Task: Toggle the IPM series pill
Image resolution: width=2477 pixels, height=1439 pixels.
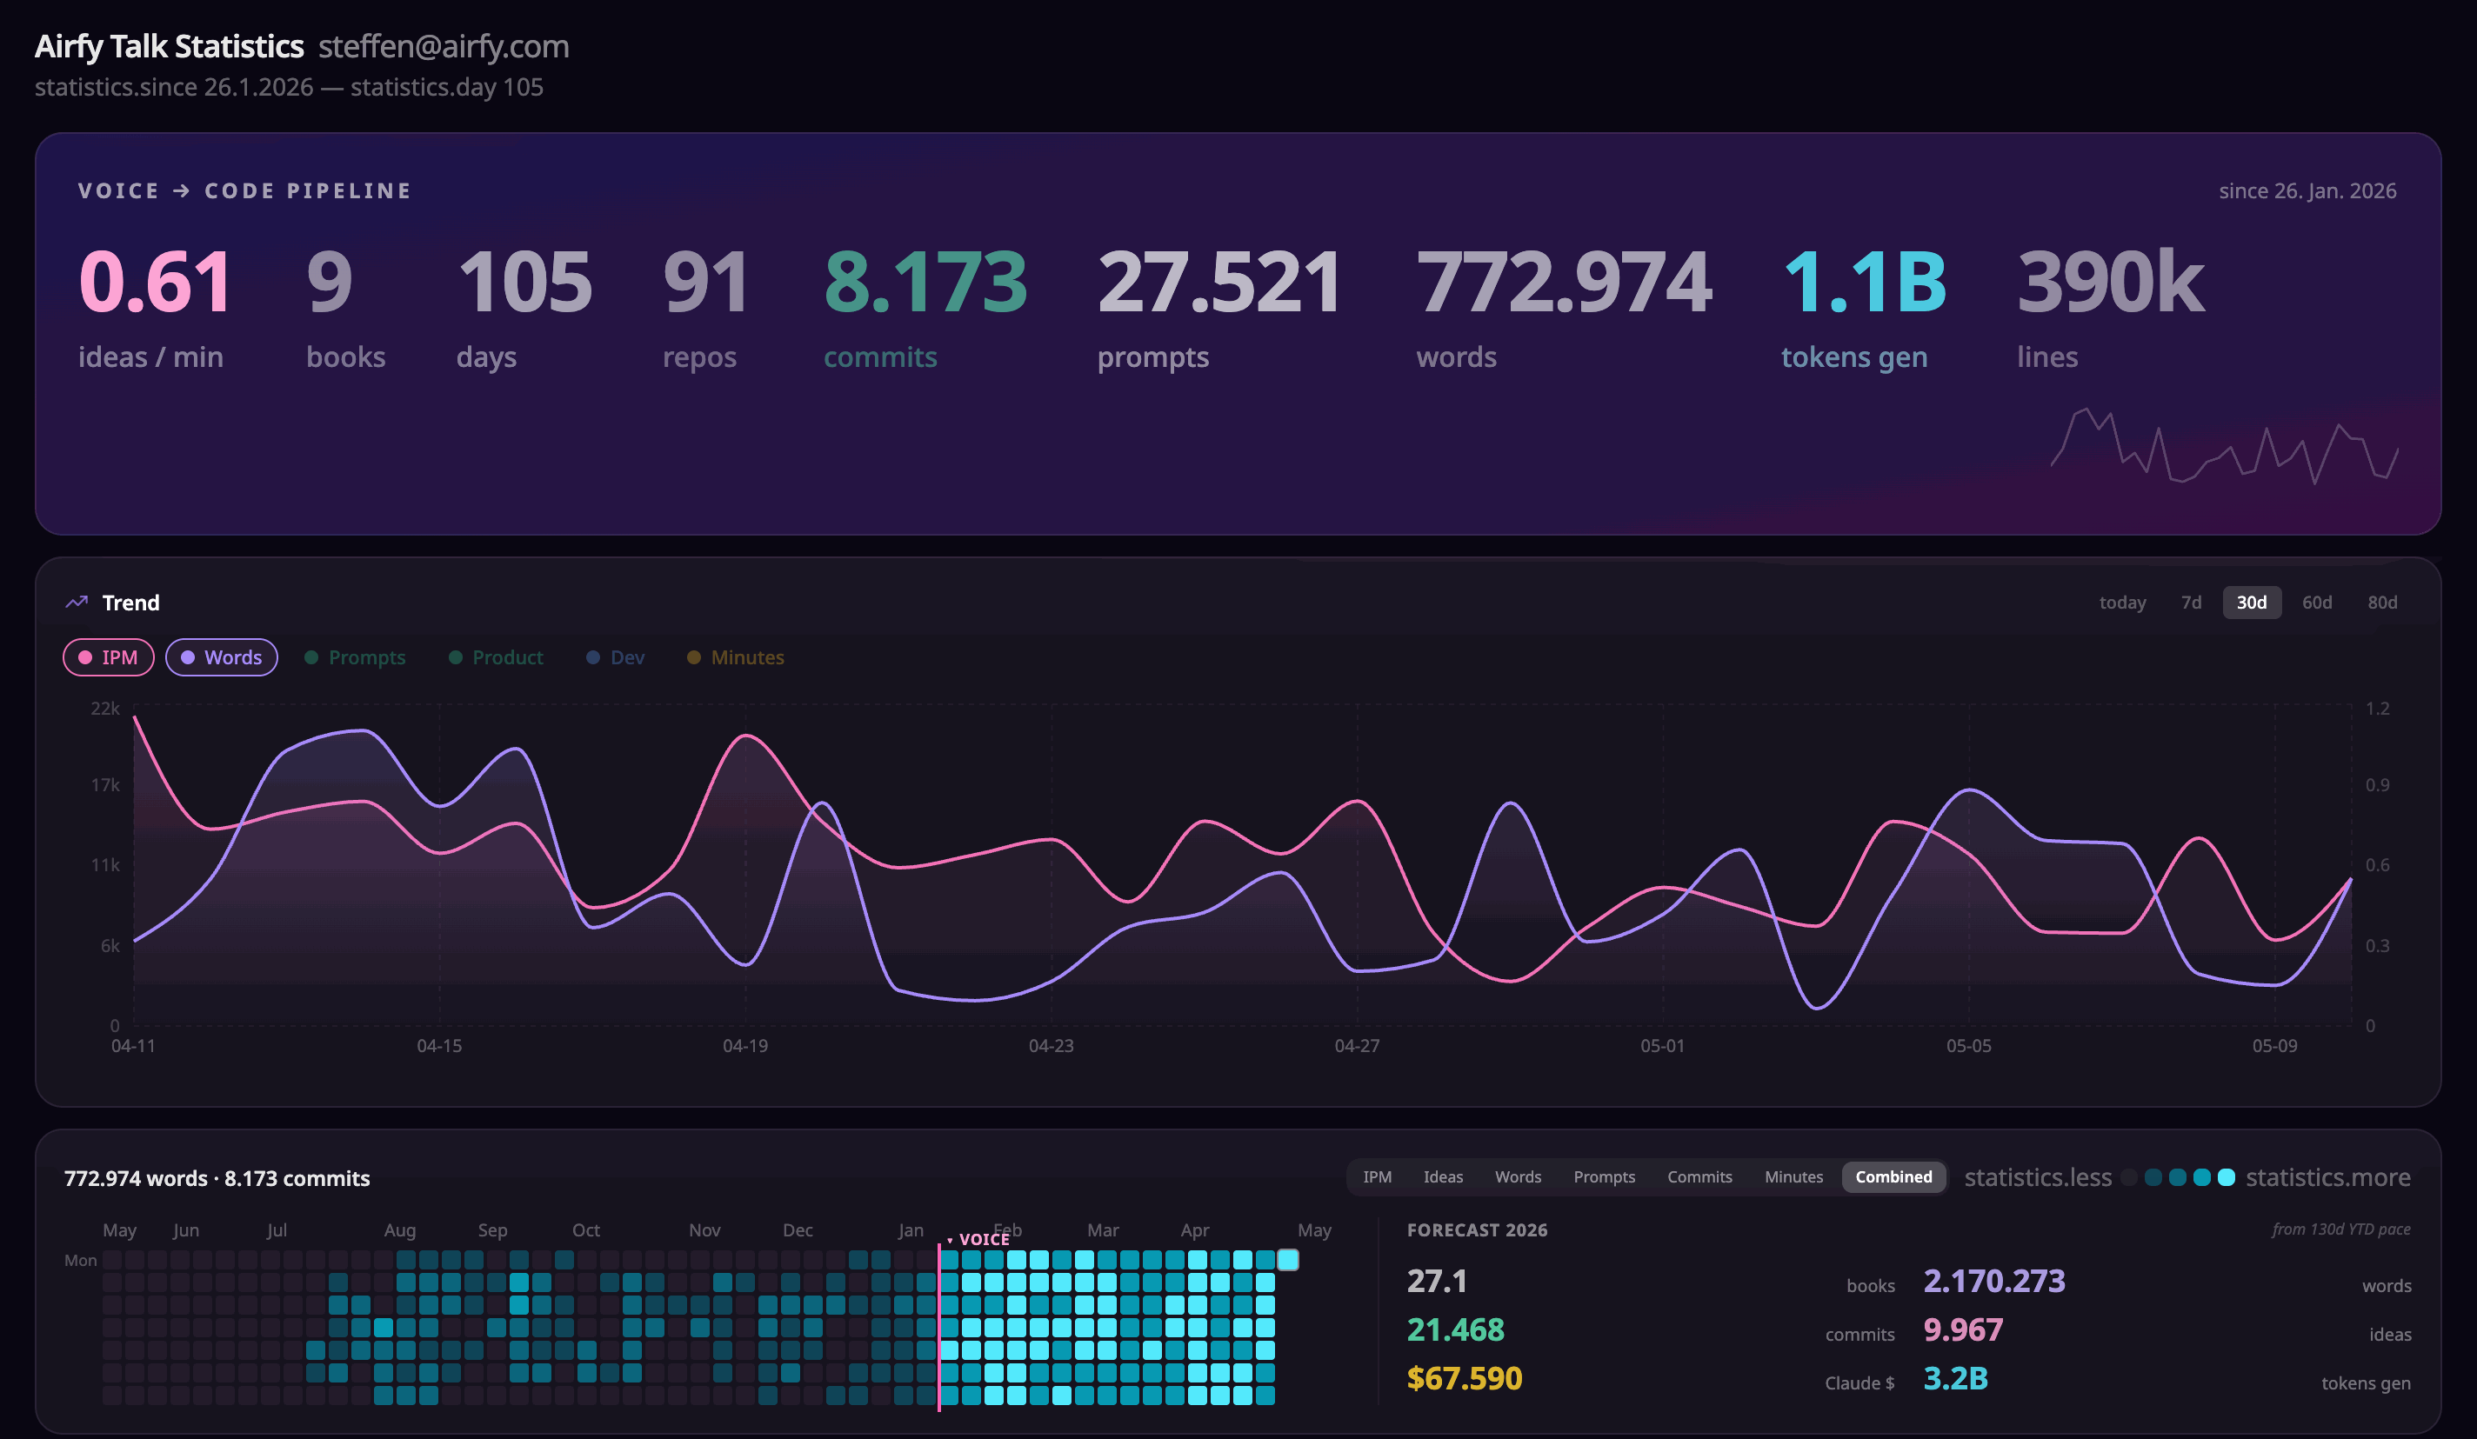Action: pos(108,657)
